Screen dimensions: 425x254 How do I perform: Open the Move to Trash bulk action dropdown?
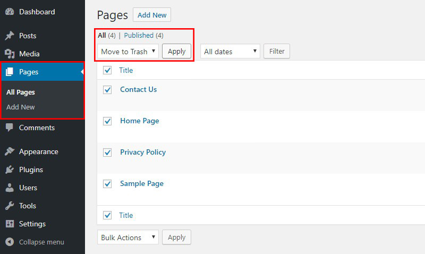point(128,51)
